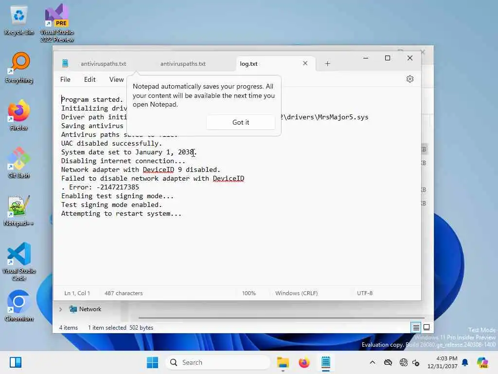498x374 pixels.
Task: Open File Explorer from taskbar
Action: click(x=283, y=362)
